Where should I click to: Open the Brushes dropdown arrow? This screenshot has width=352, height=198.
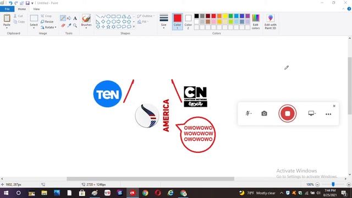click(86, 28)
